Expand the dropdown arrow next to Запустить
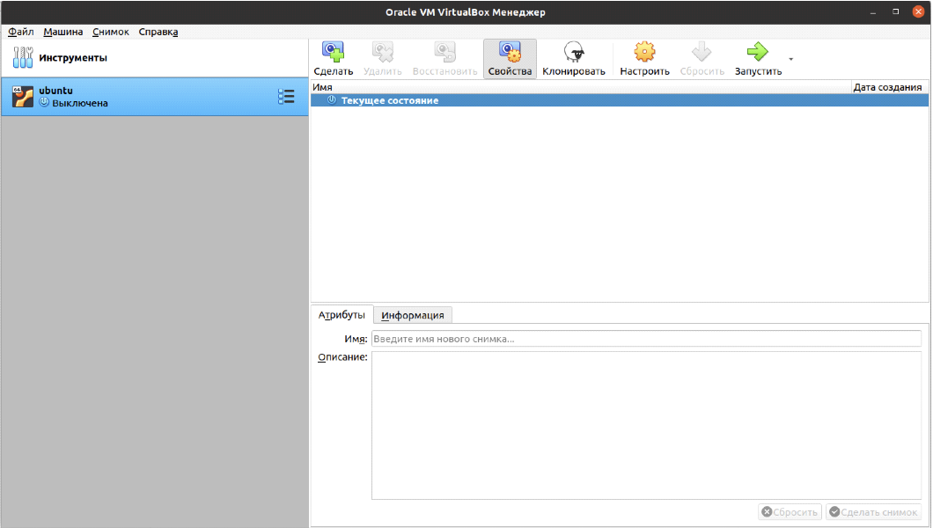The height and width of the screenshot is (528, 933). coord(790,59)
